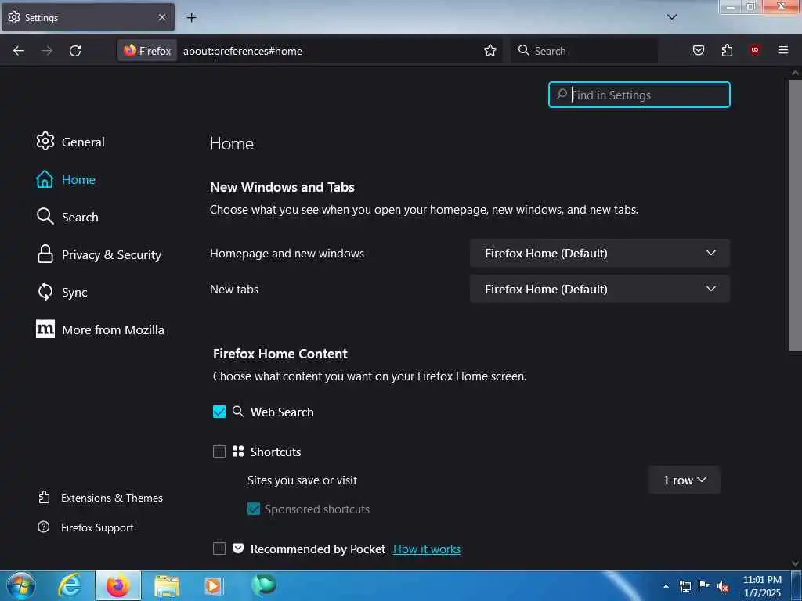Open Windows Explorer folder on taskbar
Viewport: 802px width, 601px height.
167,585
